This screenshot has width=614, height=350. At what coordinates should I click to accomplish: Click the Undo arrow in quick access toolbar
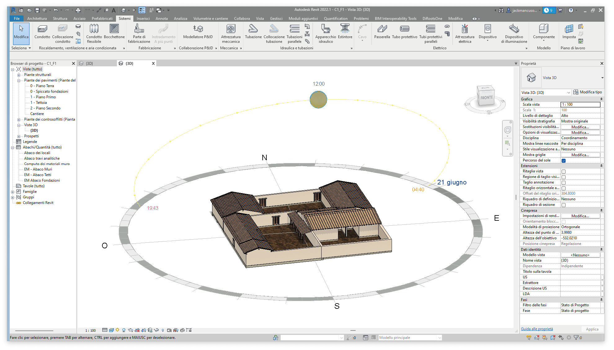click(56, 10)
